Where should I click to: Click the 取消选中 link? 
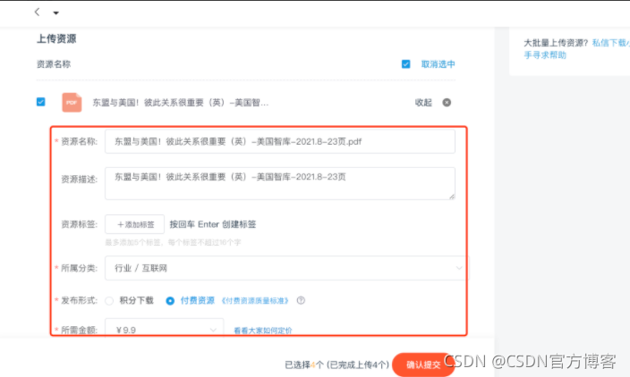point(438,64)
